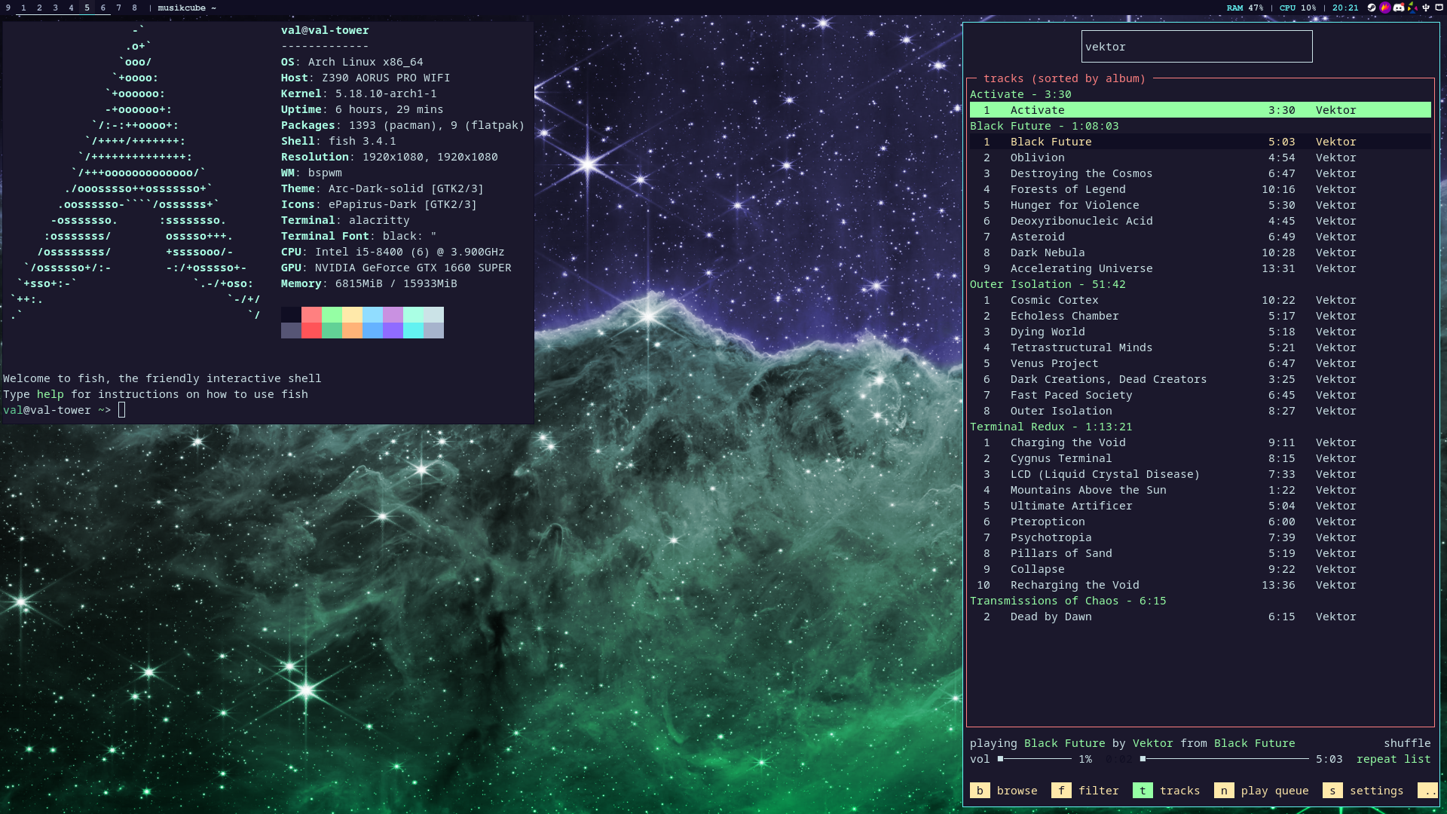Activate the filter function
Screen dimensions: 1447x814
pos(1085,790)
